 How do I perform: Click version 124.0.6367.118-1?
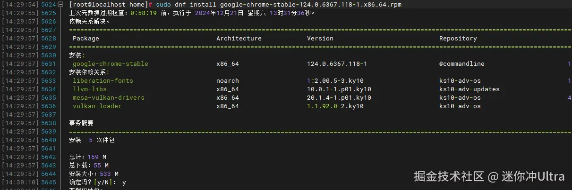click(x=337, y=63)
